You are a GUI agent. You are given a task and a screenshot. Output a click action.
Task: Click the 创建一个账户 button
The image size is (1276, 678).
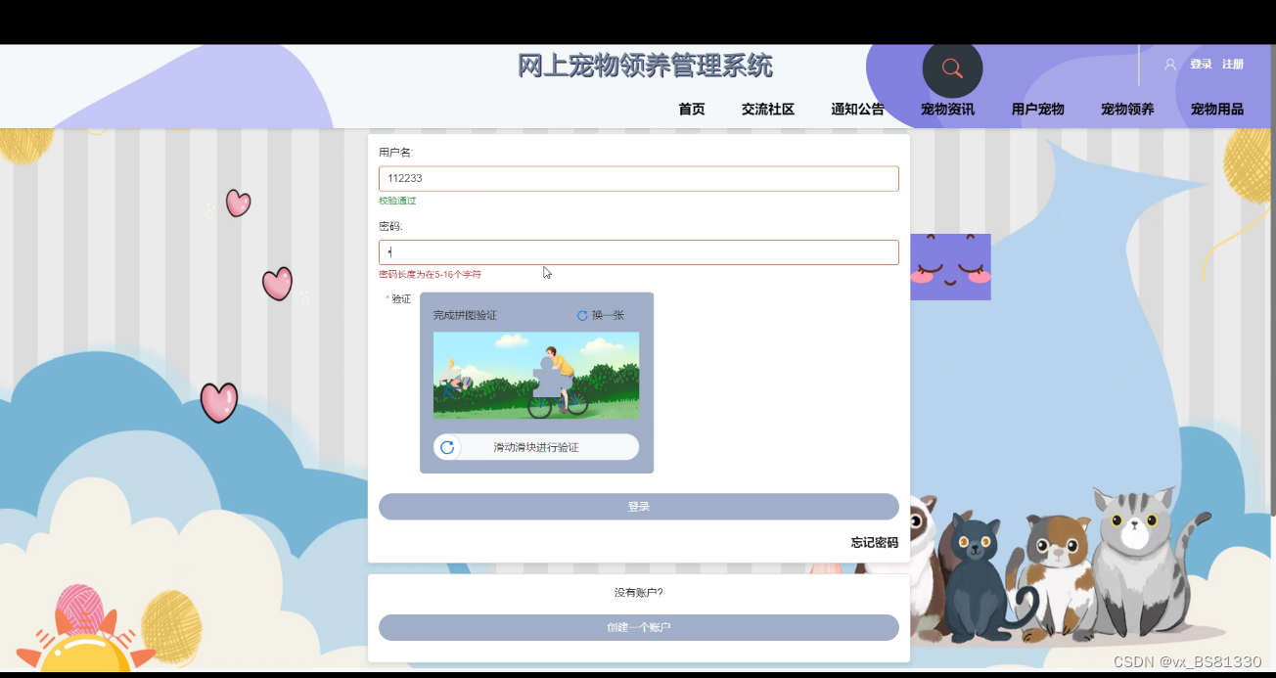tap(639, 627)
